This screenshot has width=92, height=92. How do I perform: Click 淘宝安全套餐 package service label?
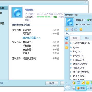click(x=29, y=59)
